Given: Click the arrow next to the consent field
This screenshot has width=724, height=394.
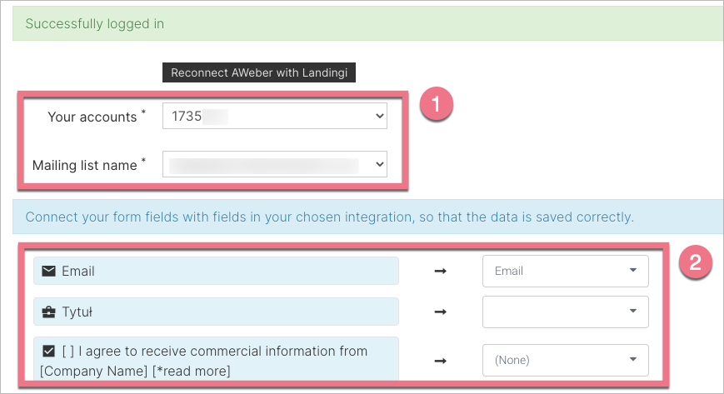Looking at the screenshot, I should pos(441,361).
